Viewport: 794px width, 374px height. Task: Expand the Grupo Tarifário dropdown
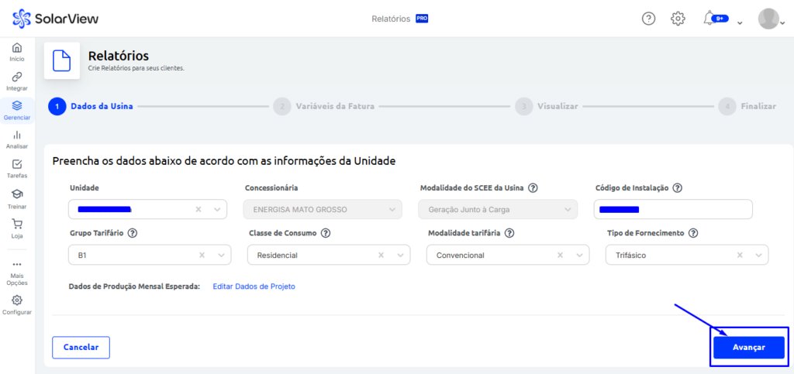pos(222,255)
